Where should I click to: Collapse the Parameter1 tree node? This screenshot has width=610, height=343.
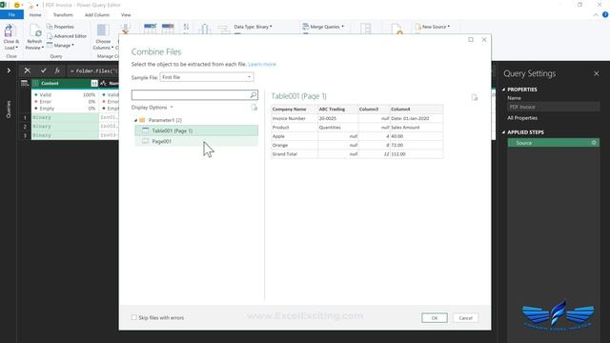click(135, 120)
